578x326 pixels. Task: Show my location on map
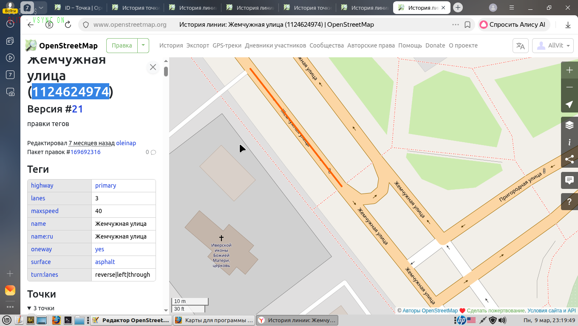pyautogui.click(x=569, y=104)
